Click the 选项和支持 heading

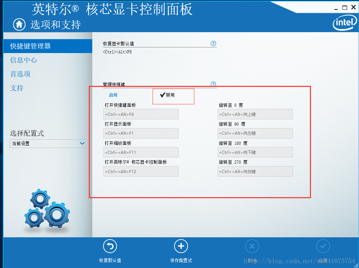[56, 24]
